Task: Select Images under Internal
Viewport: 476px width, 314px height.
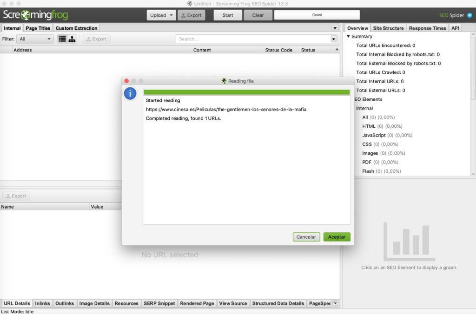Action: click(x=383, y=153)
